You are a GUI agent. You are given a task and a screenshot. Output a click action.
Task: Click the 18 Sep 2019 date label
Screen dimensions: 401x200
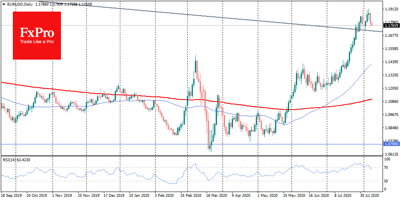12,196
